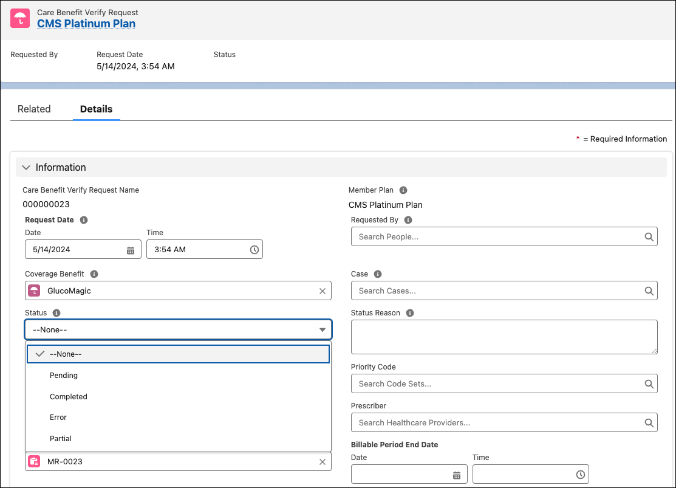Click the Status field info icon
This screenshot has width=676, height=488.
tap(56, 313)
